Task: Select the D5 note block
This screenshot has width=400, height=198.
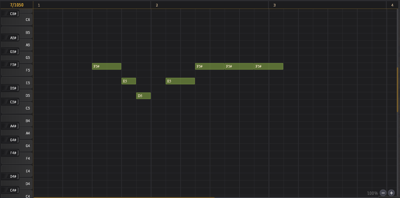Action: pos(143,96)
